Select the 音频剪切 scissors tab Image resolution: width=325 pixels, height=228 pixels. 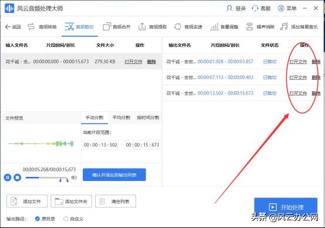80,27
